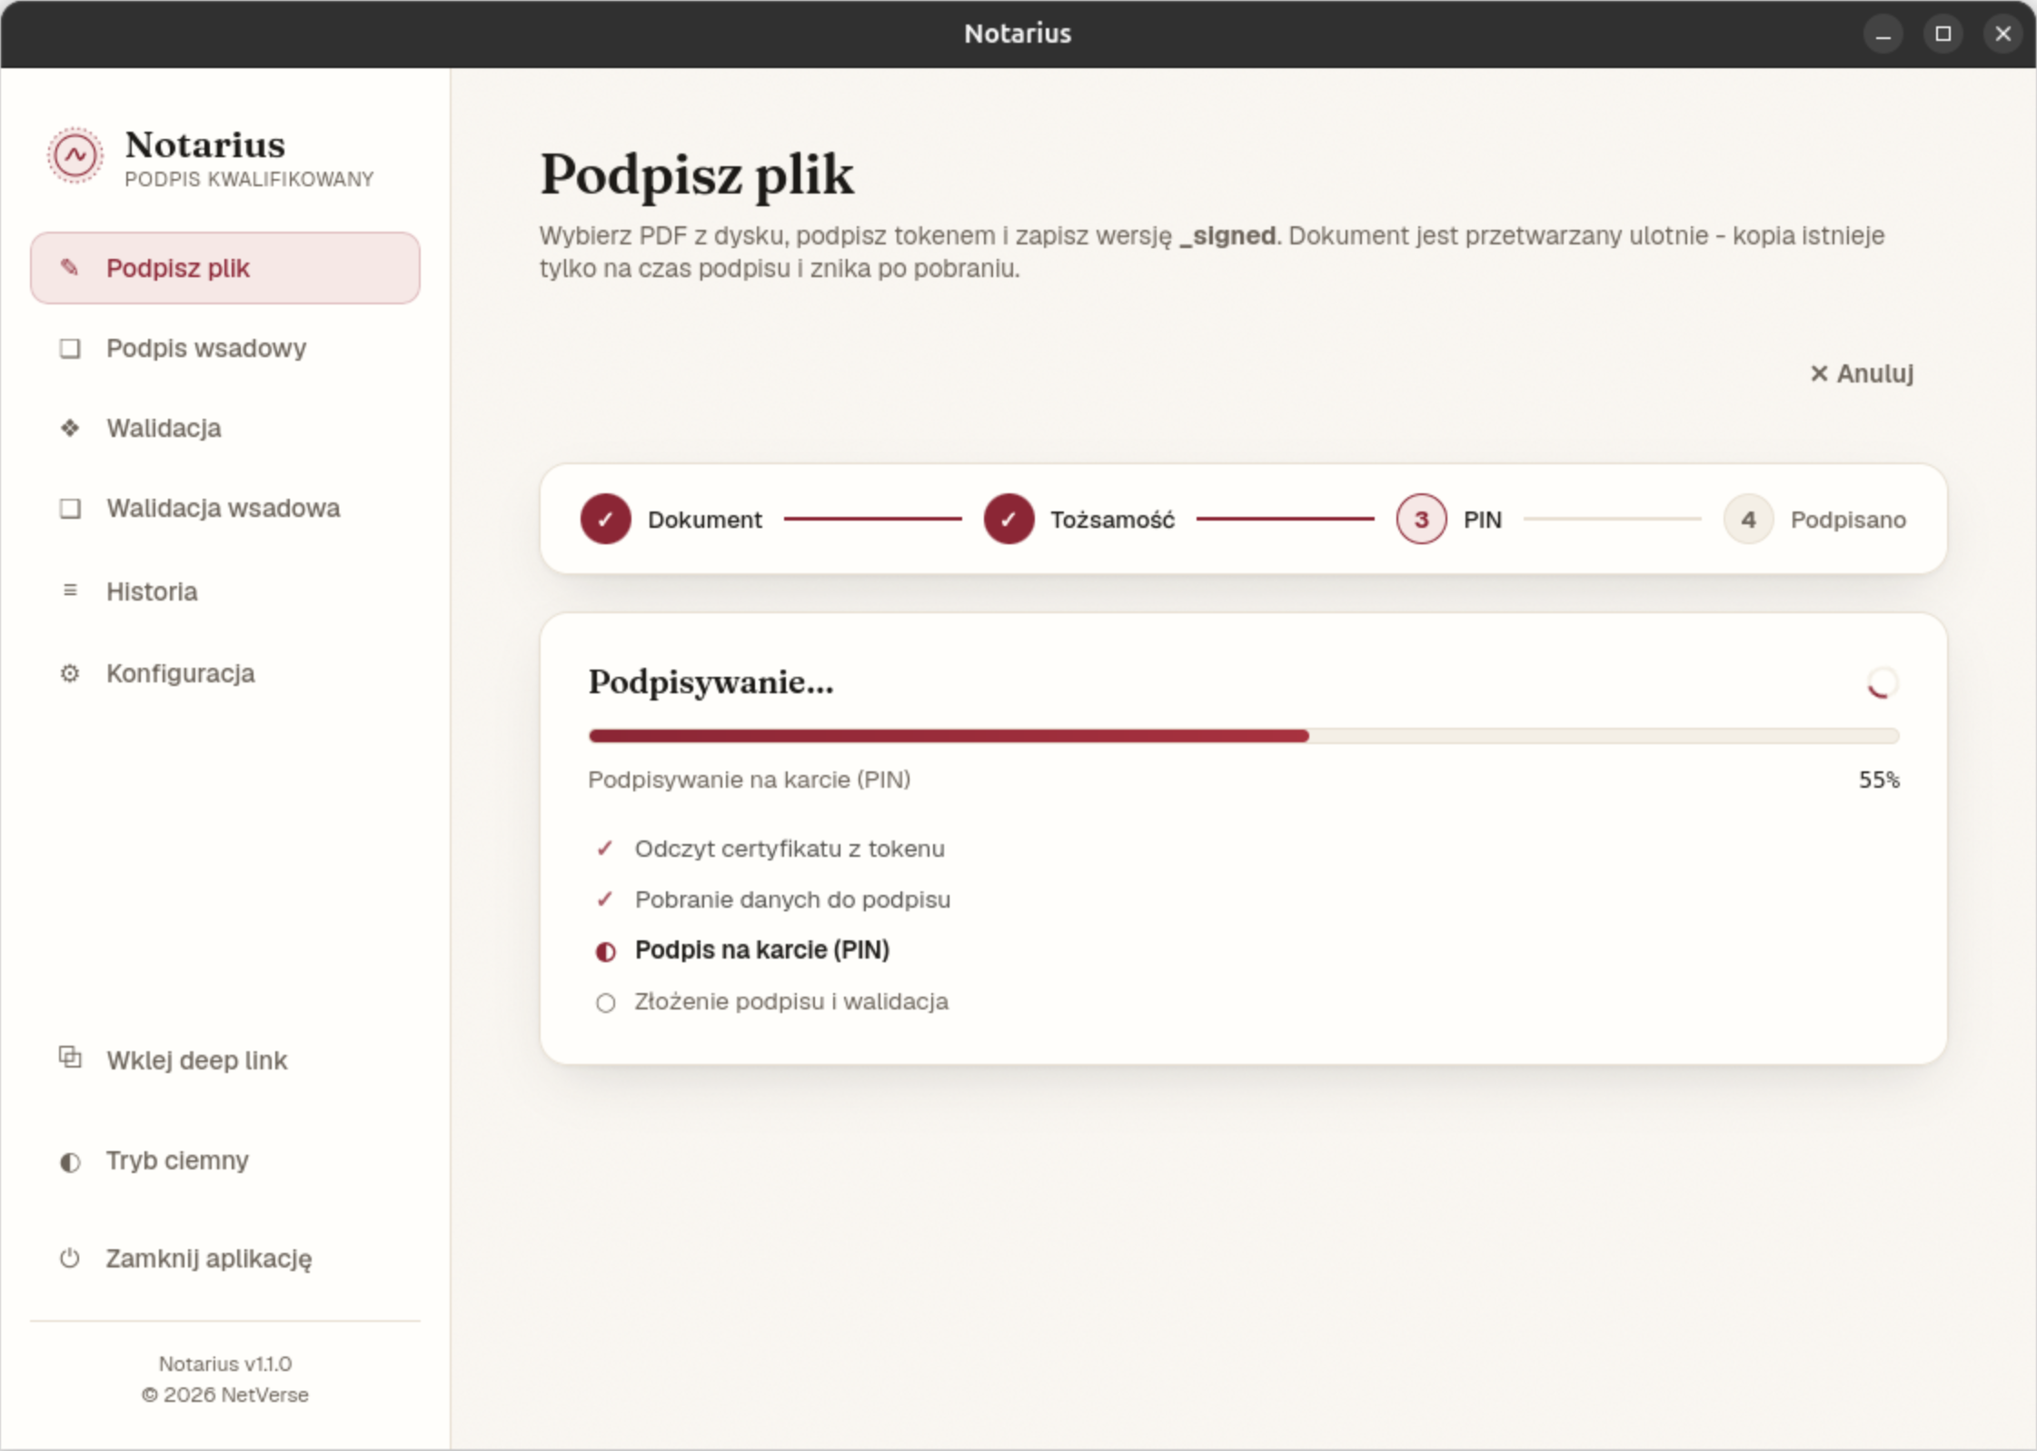Click the Podpisano step label
Viewport: 2037px width, 1451px height.
pyautogui.click(x=1848, y=520)
